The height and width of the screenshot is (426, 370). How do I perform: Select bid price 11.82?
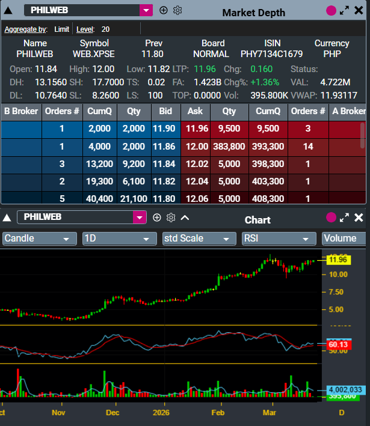tap(164, 181)
